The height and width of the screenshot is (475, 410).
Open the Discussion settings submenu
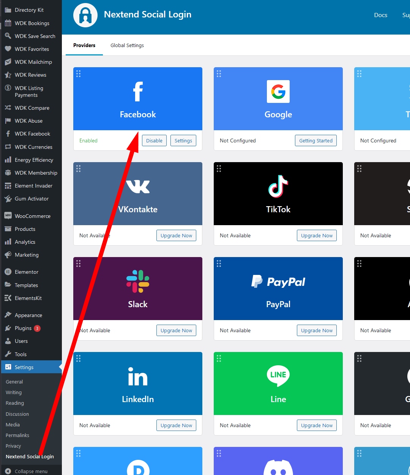click(17, 414)
